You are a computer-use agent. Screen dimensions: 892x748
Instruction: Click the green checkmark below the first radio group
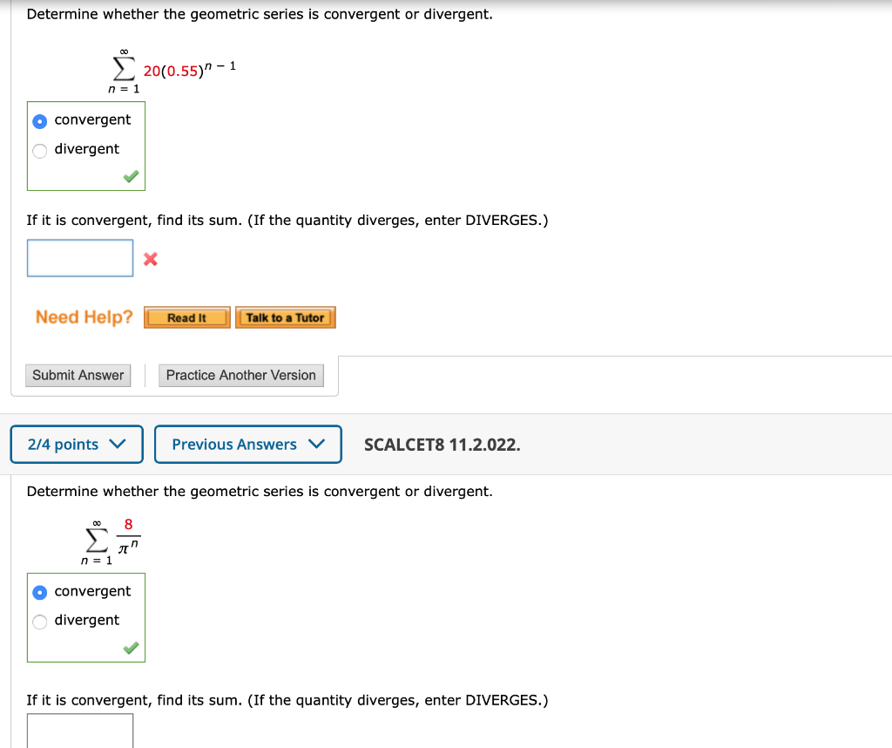click(130, 176)
